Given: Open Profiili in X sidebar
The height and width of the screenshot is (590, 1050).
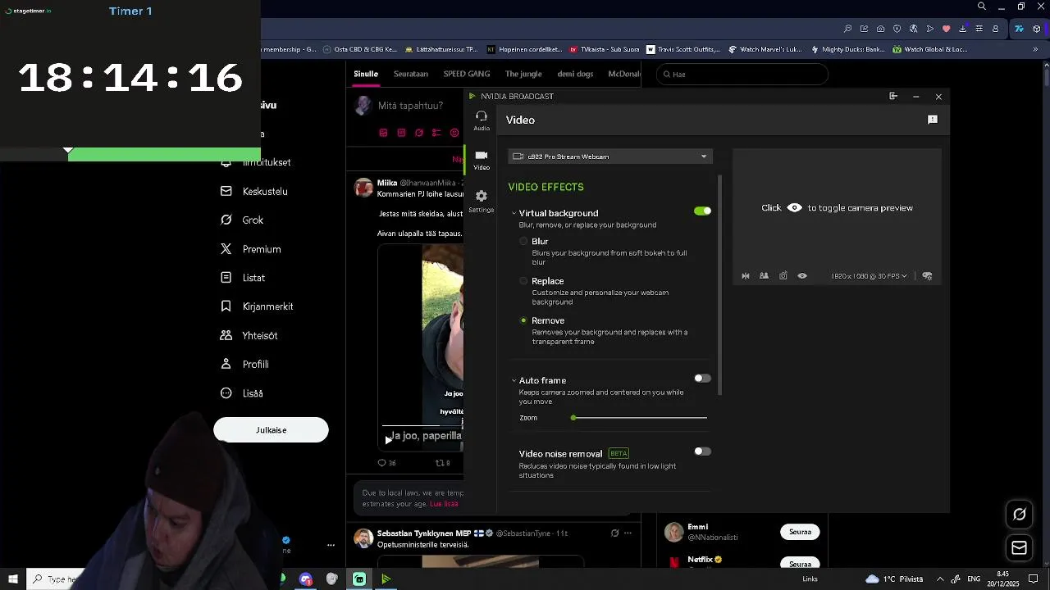Looking at the screenshot, I should 244,365.
